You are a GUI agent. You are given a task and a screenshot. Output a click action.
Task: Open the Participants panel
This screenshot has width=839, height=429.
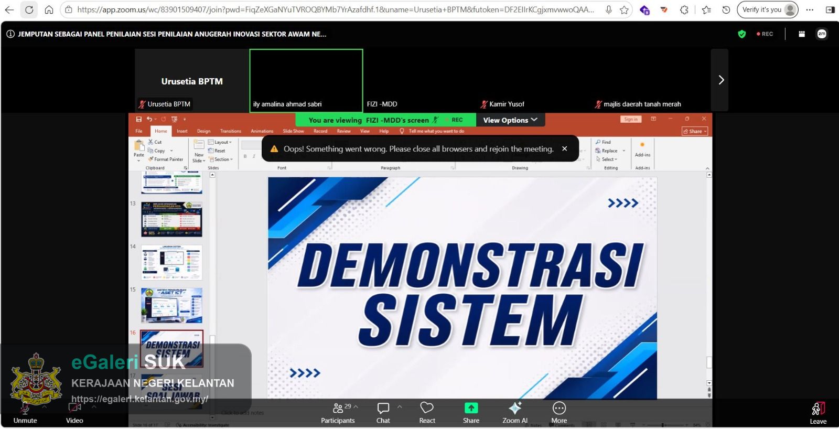(x=338, y=413)
